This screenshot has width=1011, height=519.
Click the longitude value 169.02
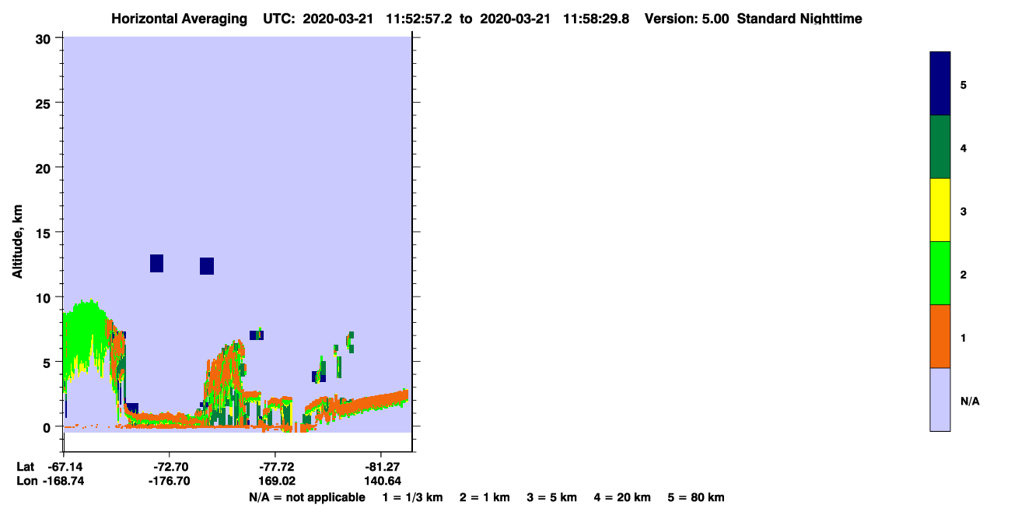pyautogui.click(x=275, y=481)
